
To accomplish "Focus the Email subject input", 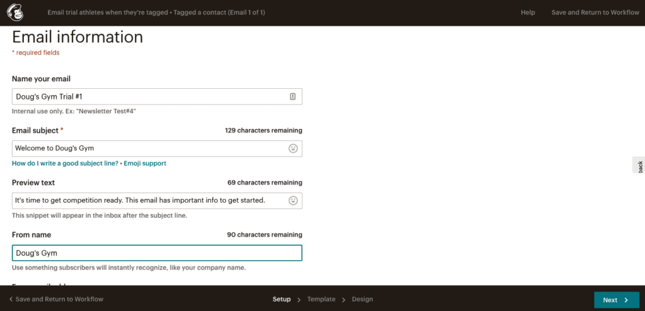I will tap(157, 149).
